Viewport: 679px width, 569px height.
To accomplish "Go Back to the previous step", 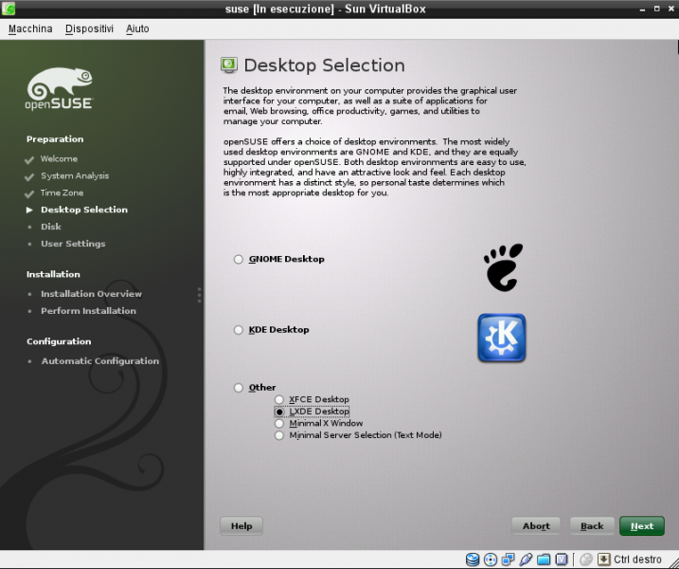I will coord(592,525).
